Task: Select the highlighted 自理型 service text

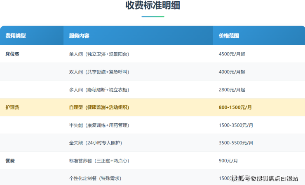Action: click(99, 107)
